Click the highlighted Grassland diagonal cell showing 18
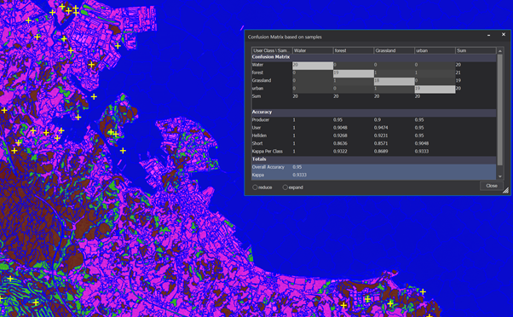Screen dimensions: 513x317 395,81
